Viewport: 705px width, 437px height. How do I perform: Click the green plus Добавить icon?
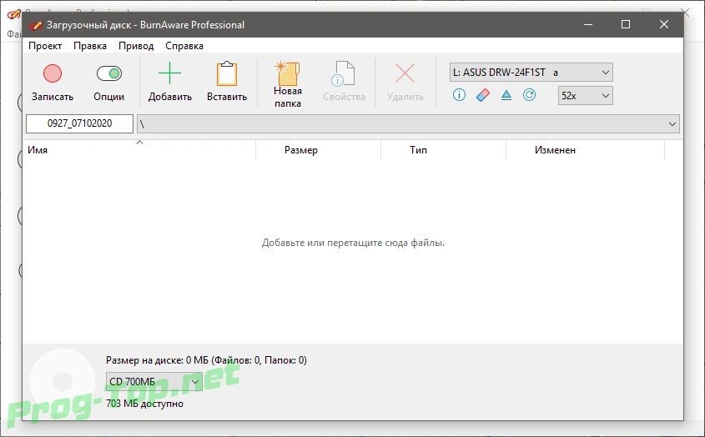tap(169, 73)
